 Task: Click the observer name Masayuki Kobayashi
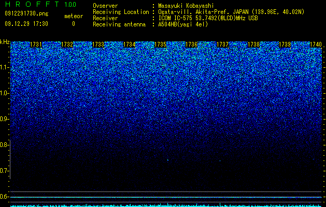186,6
